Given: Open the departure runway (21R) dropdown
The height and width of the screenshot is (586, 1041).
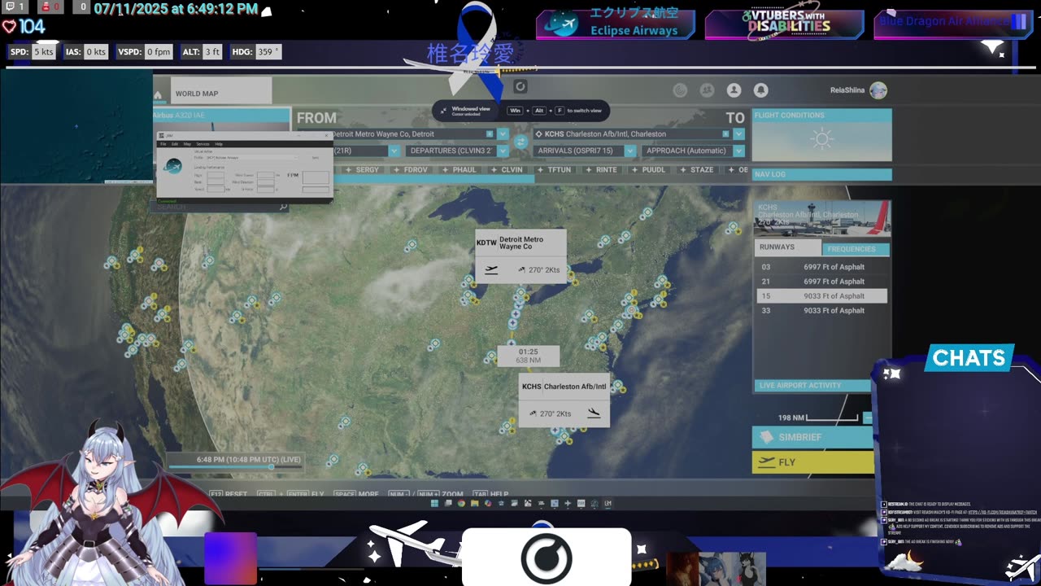Looking at the screenshot, I should (394, 151).
